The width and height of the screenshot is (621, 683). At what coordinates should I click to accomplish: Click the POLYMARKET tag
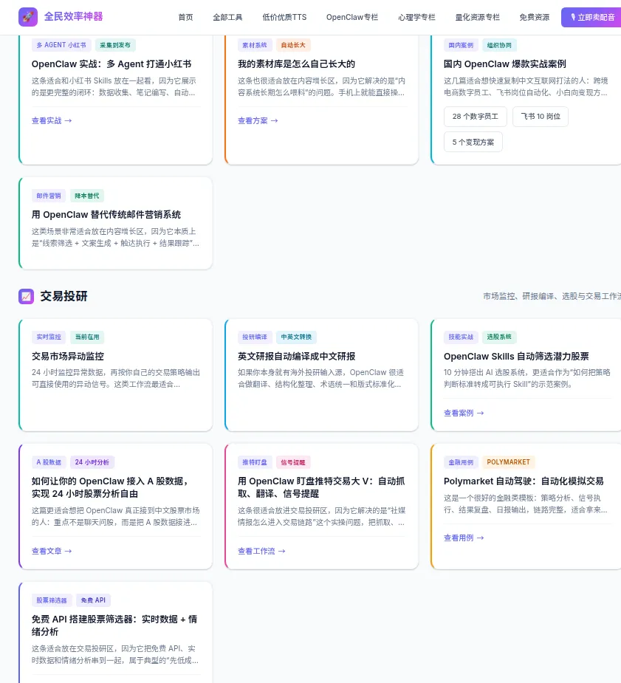pyautogui.click(x=508, y=462)
